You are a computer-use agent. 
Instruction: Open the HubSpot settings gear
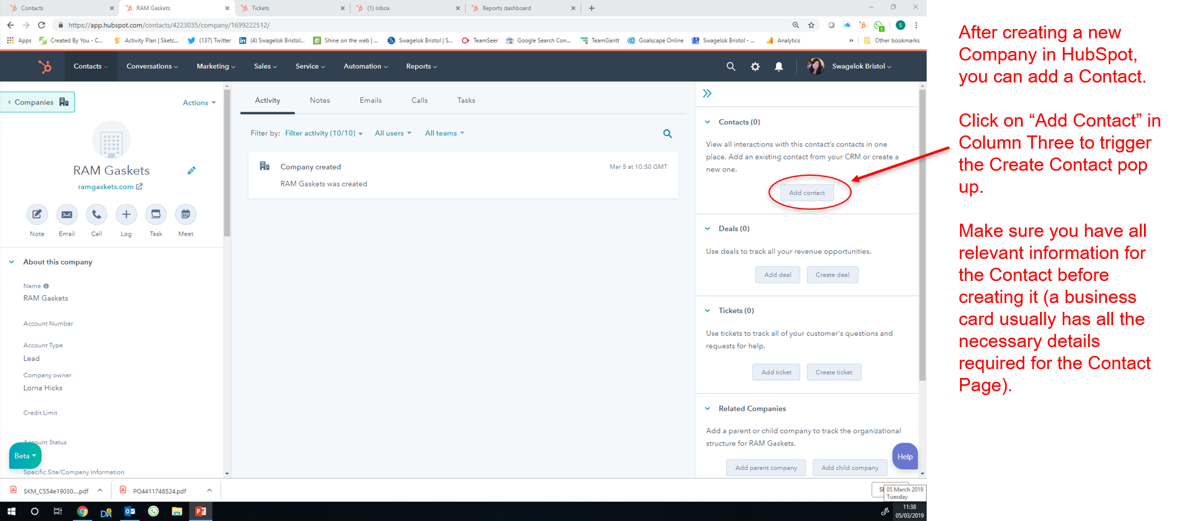point(755,67)
